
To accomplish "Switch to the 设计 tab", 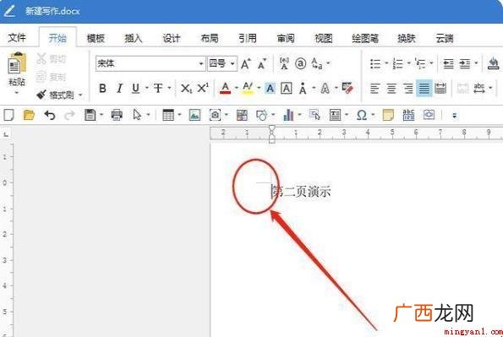I will point(171,38).
